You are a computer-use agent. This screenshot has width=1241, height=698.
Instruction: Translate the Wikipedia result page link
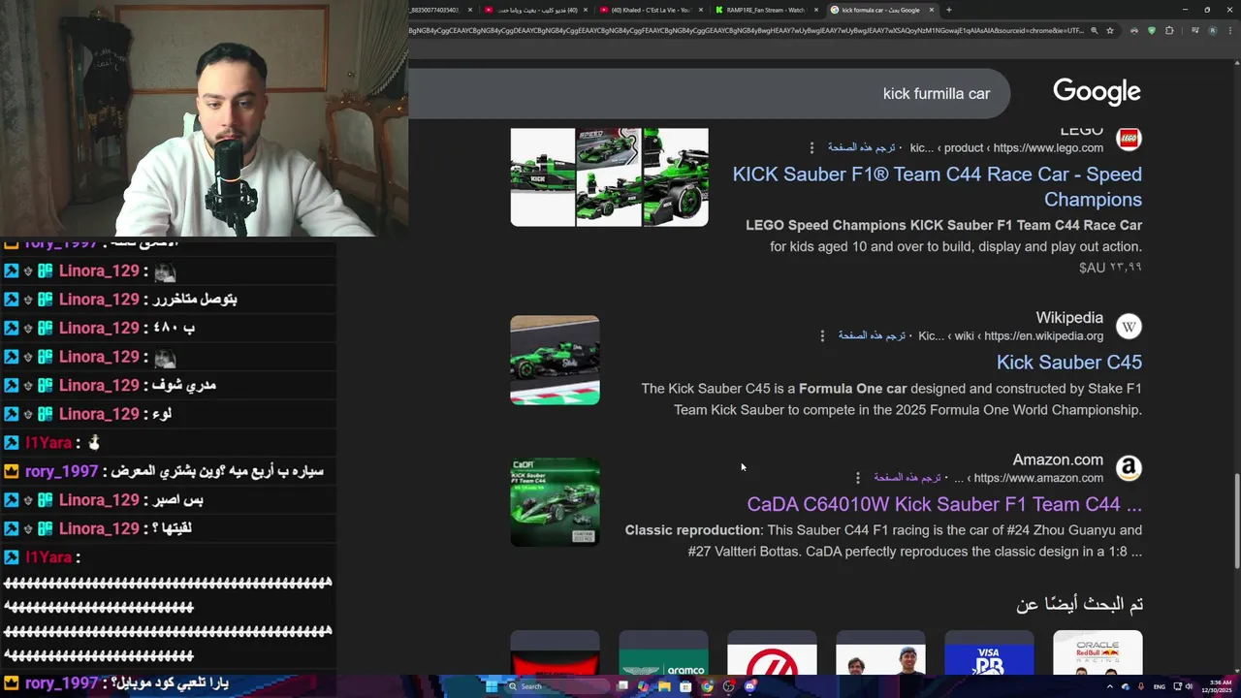tap(872, 335)
